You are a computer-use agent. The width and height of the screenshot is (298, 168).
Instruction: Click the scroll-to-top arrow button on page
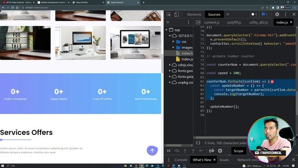click(x=152, y=151)
